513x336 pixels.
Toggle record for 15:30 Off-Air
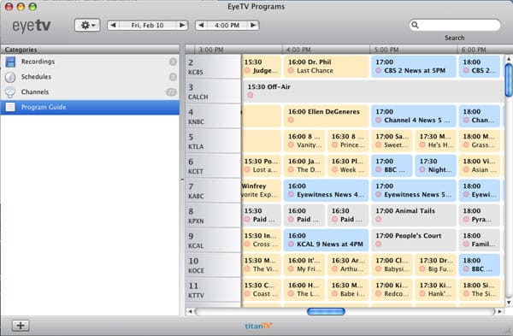(251, 95)
